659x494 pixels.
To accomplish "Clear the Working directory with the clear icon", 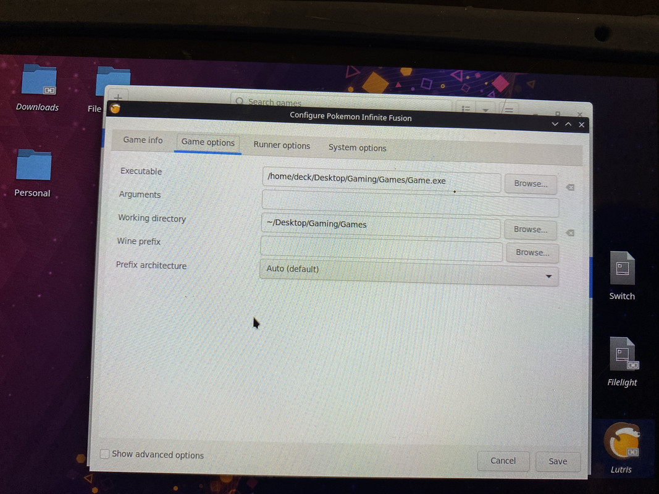I will [570, 233].
